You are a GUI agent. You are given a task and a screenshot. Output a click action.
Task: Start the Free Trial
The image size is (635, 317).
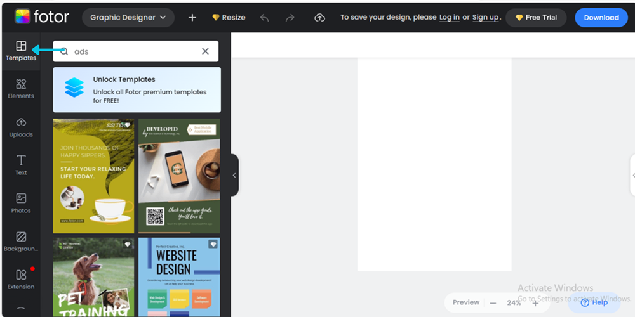536,17
